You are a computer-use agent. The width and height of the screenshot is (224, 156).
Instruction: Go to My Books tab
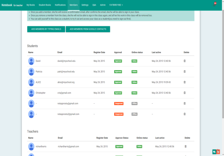31,5
